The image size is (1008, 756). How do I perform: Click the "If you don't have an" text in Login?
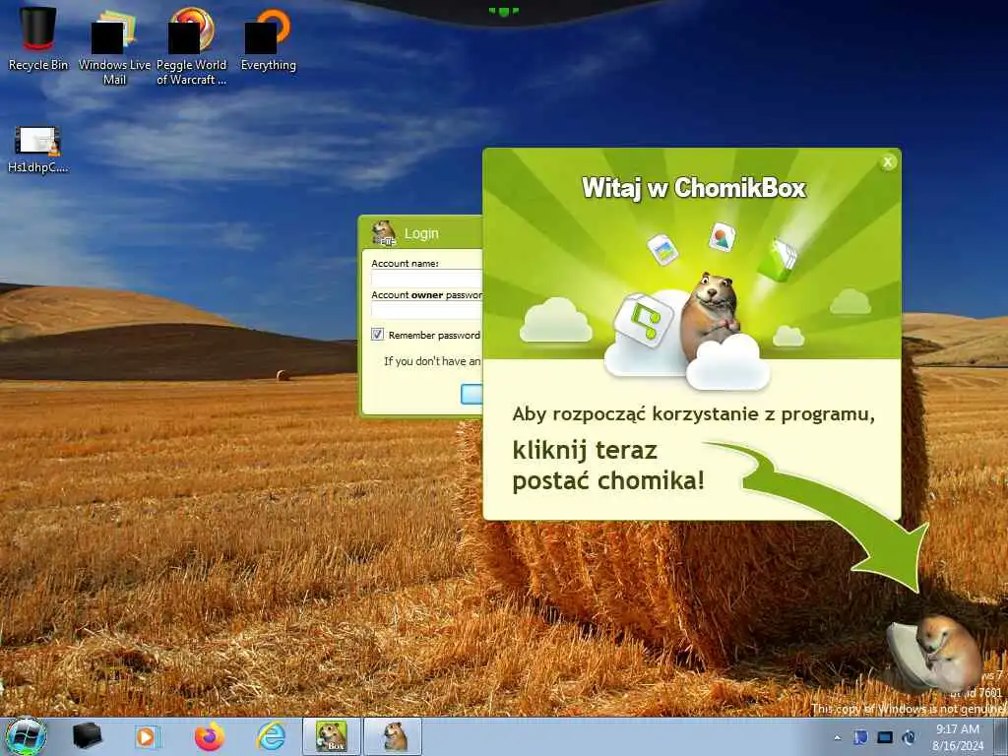click(433, 361)
